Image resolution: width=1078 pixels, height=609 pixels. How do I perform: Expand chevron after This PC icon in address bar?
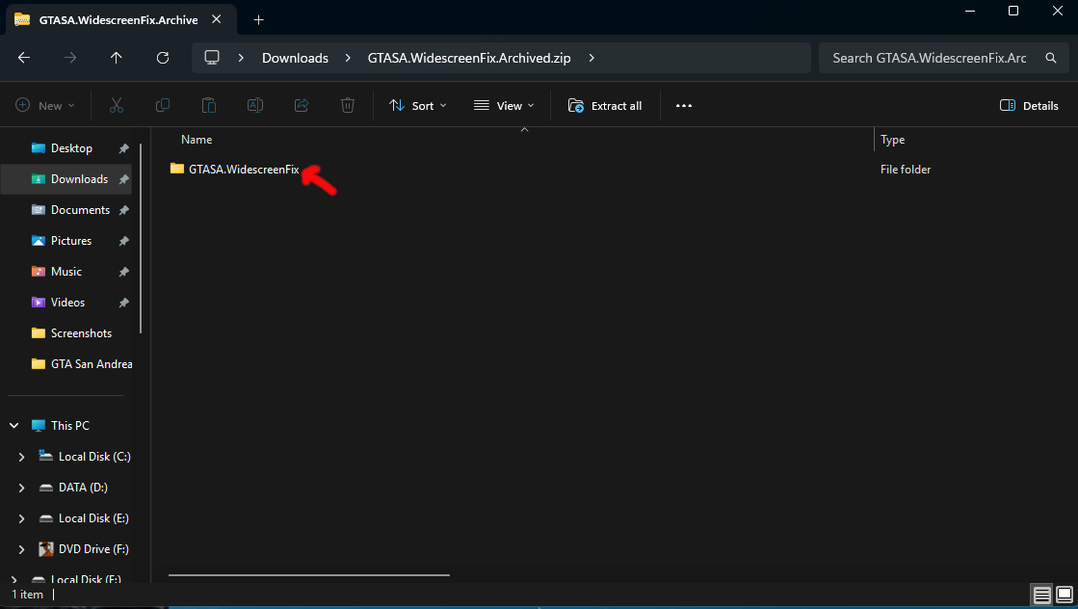(x=241, y=58)
